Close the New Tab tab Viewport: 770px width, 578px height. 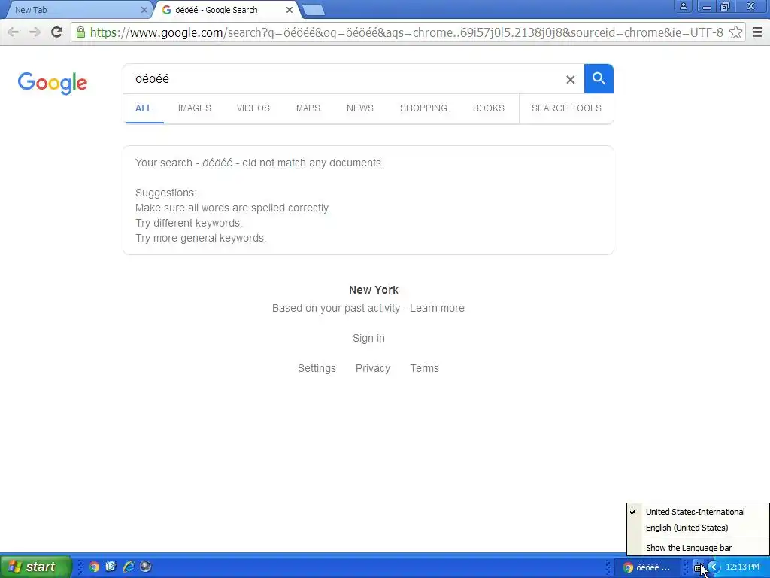[144, 10]
